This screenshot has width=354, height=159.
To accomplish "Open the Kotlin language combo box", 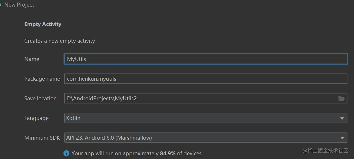I will click(x=200, y=118).
